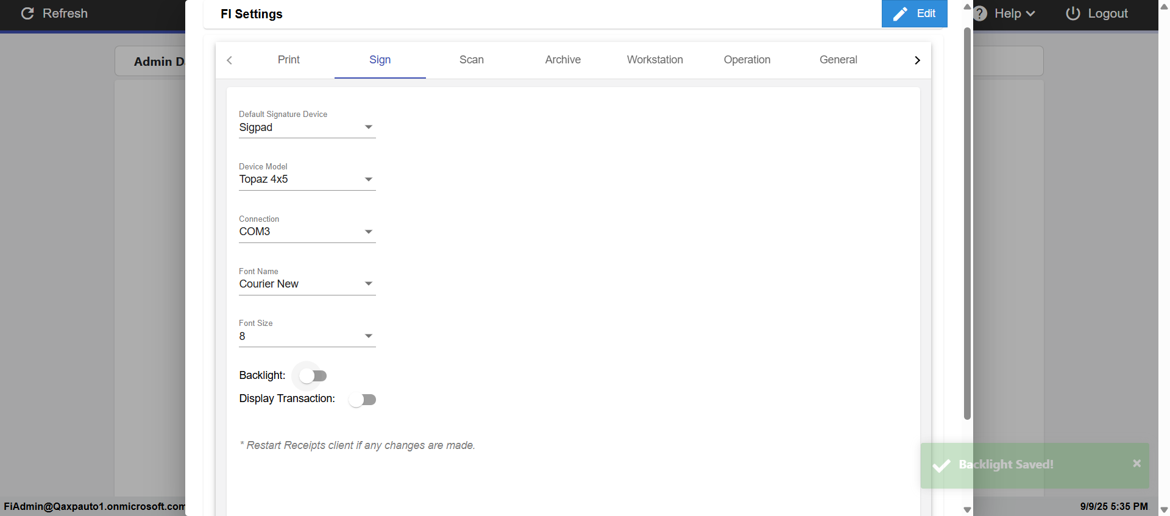
Task: Click the Refresh icon in top bar
Action: (x=27, y=13)
